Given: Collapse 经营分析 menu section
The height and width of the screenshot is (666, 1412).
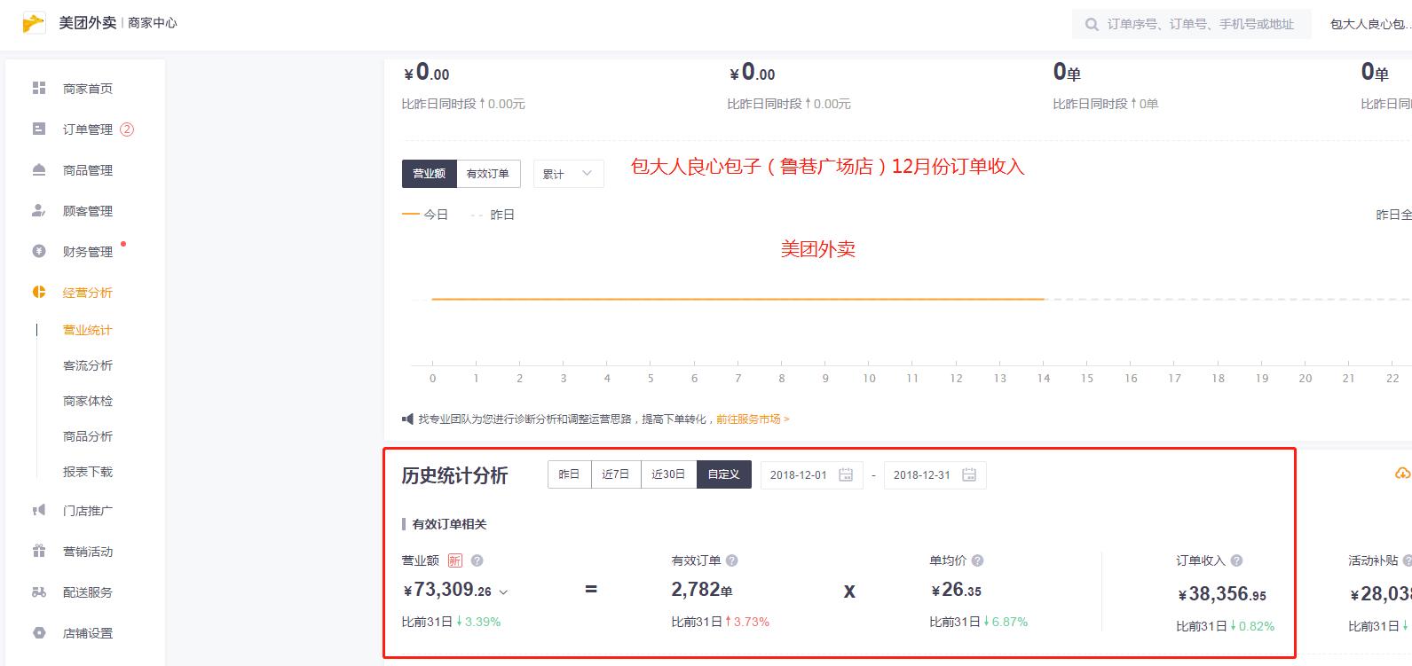Looking at the screenshot, I should click(x=87, y=293).
